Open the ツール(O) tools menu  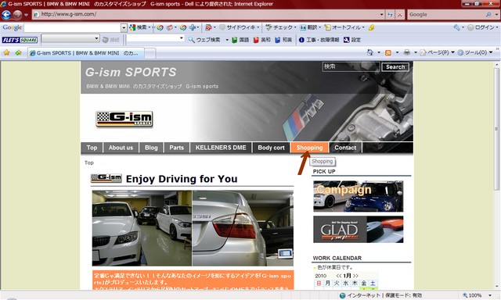(x=475, y=52)
